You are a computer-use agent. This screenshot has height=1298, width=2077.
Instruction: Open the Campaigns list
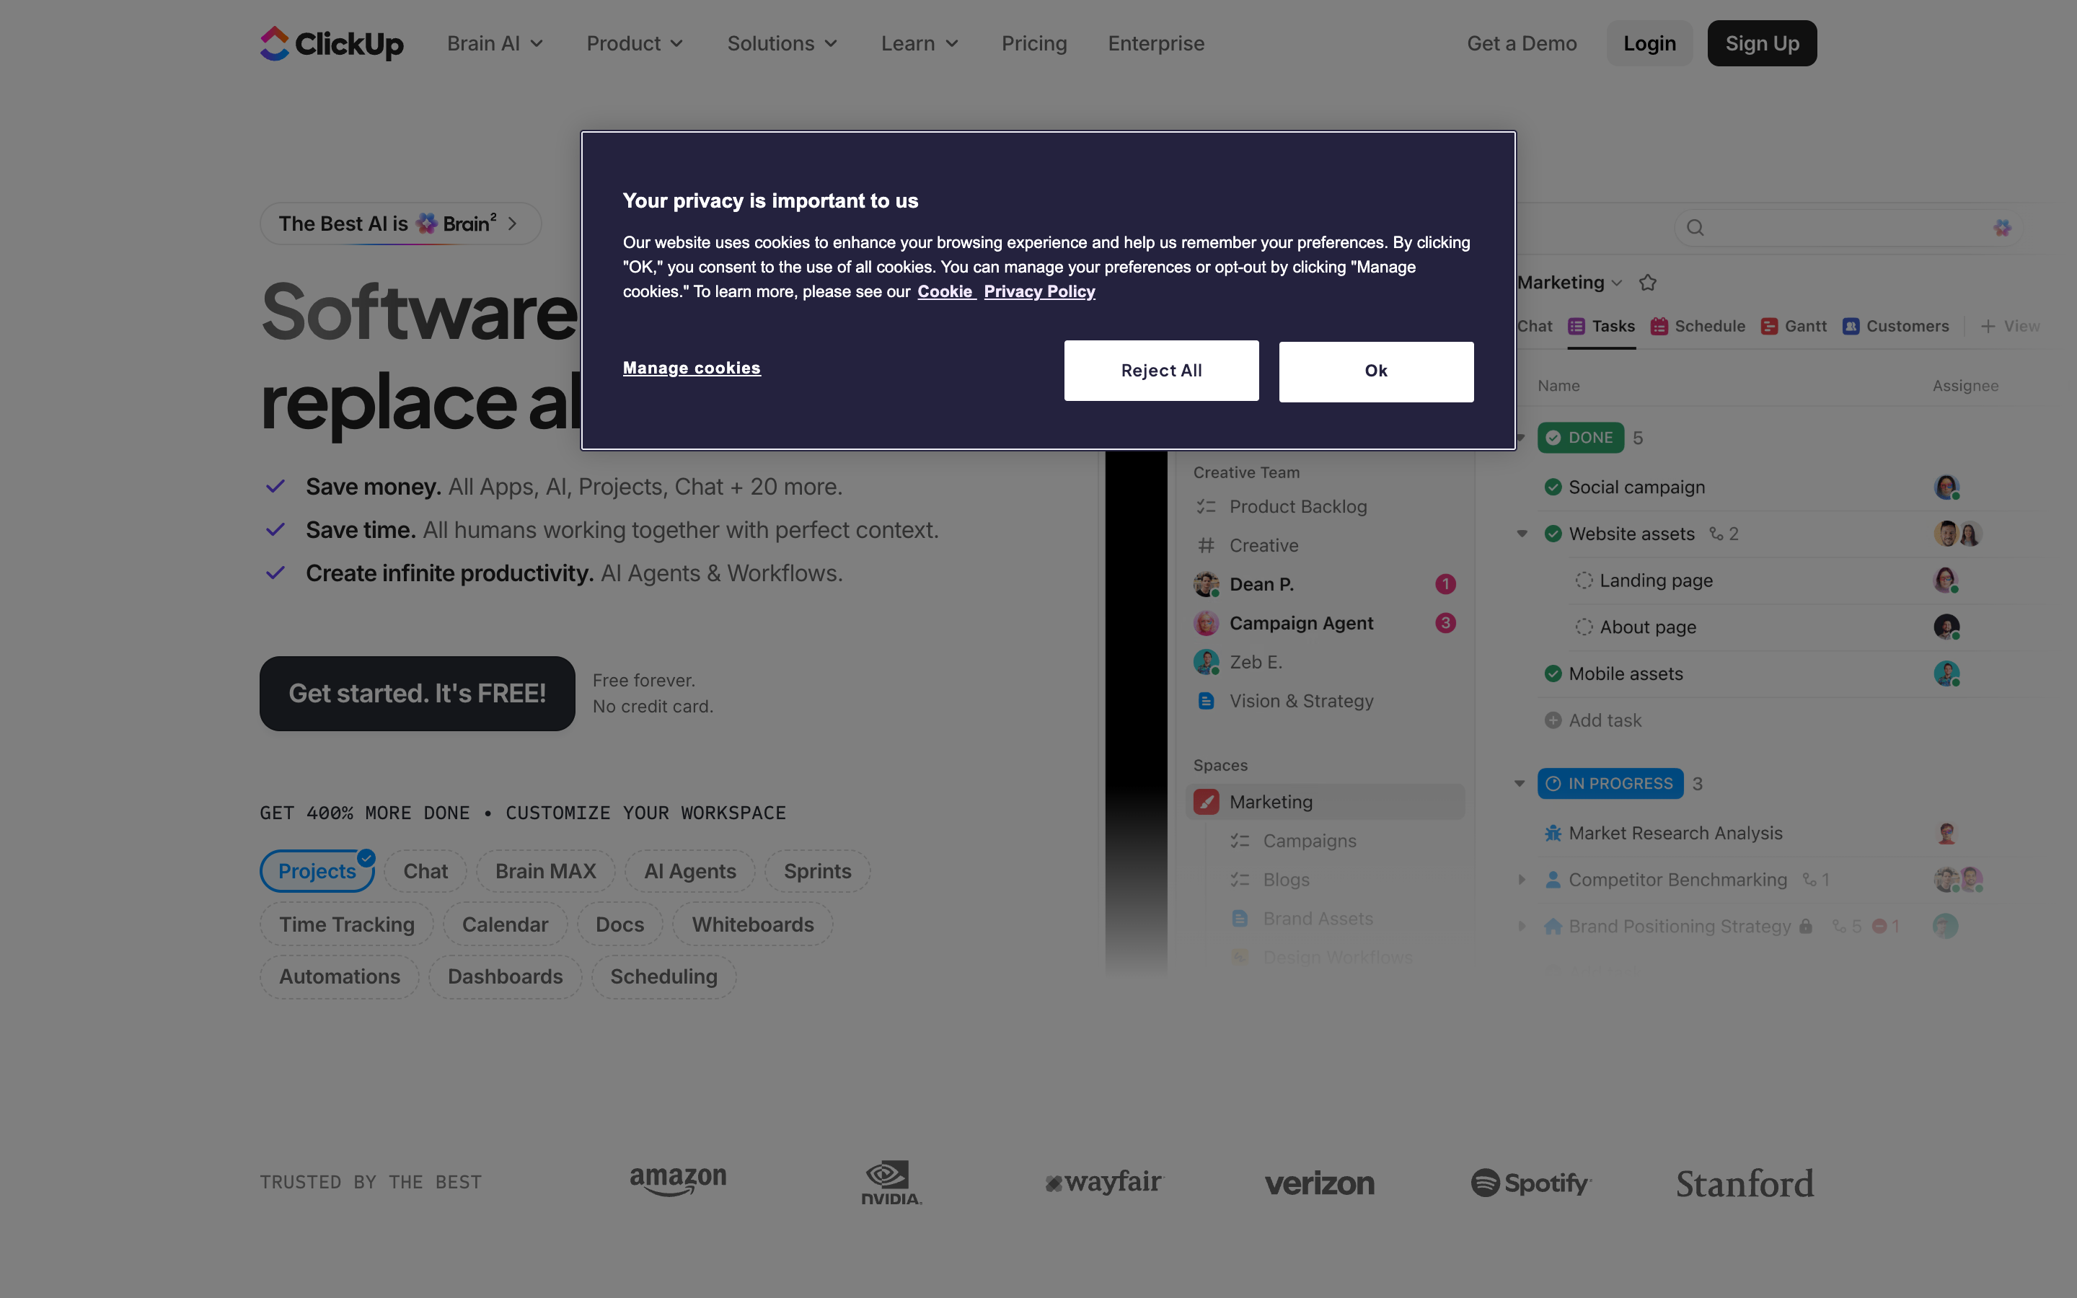1292,840
